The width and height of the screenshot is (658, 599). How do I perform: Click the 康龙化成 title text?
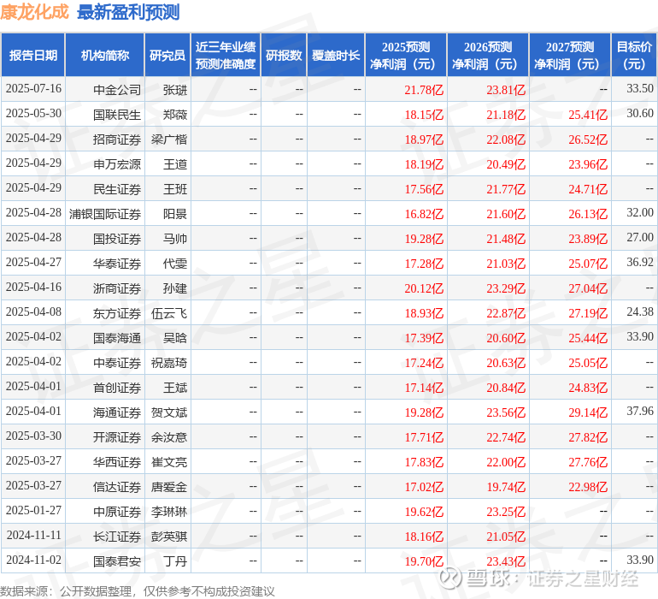coord(34,12)
